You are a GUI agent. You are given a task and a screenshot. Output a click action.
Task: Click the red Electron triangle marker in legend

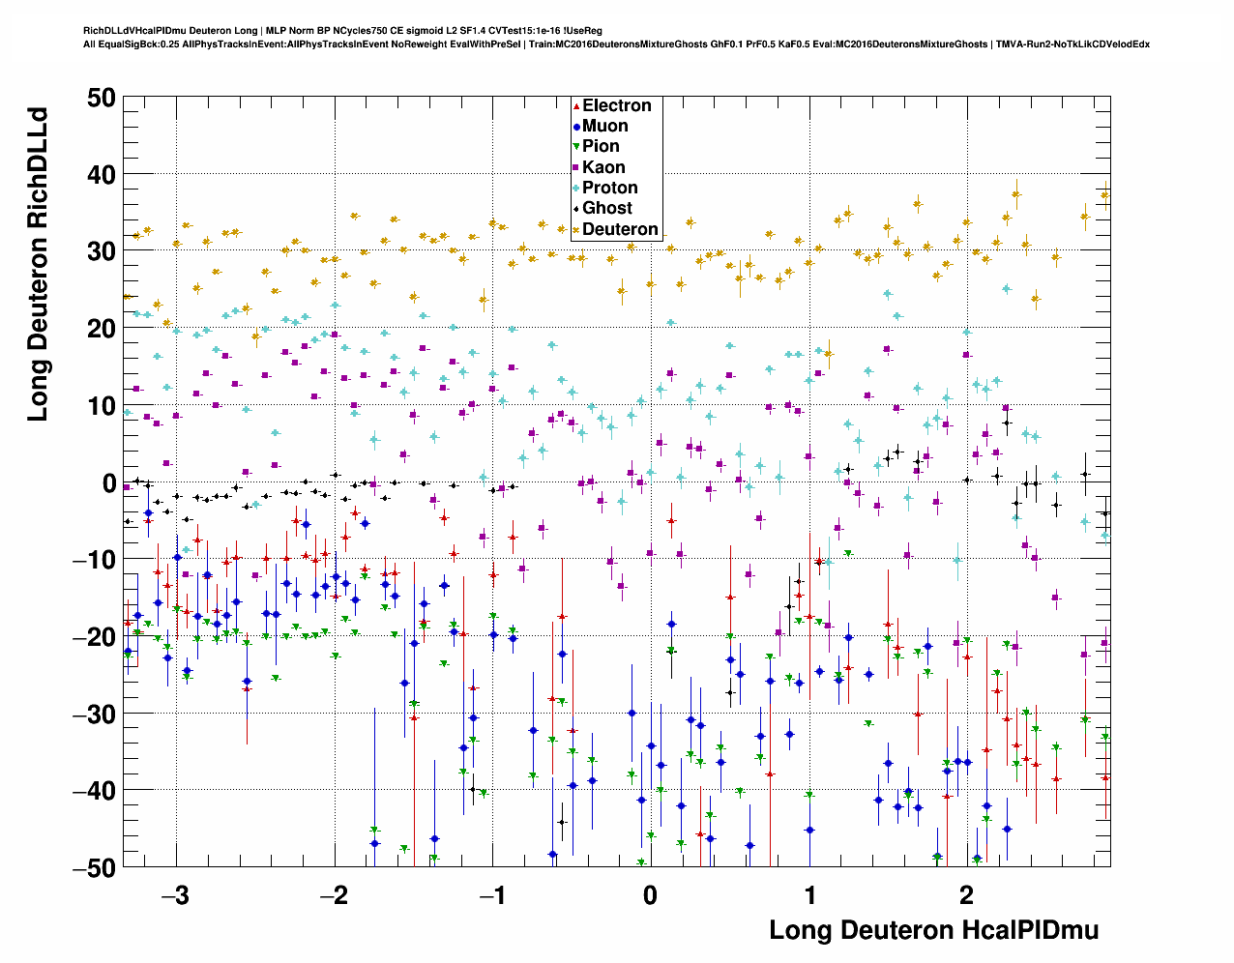click(576, 106)
